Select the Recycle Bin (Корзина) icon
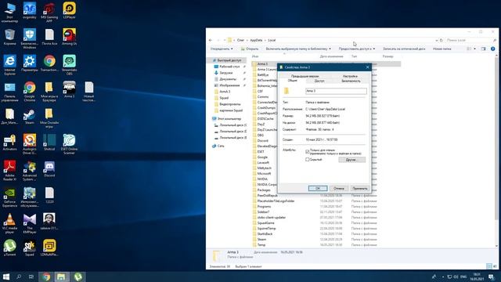Viewport: 501px width, 282px height. pos(9,37)
